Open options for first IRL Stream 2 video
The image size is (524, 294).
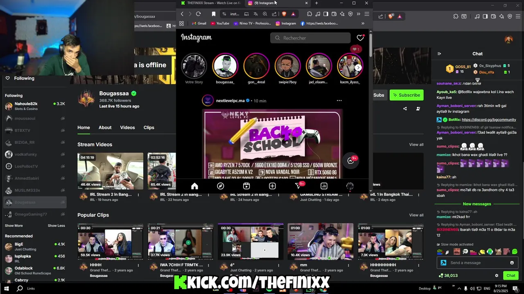pos(138,195)
